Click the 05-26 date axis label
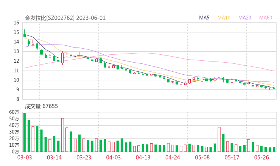This screenshot has width=280, height=166. (x=261, y=157)
